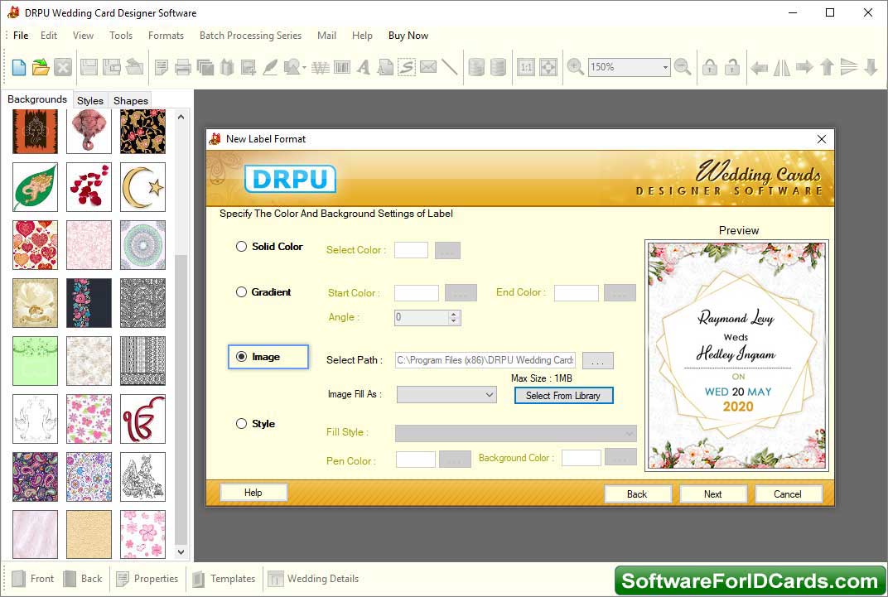This screenshot has height=597, width=888.
Task: Close the New Label Format dialog
Action: click(x=821, y=139)
